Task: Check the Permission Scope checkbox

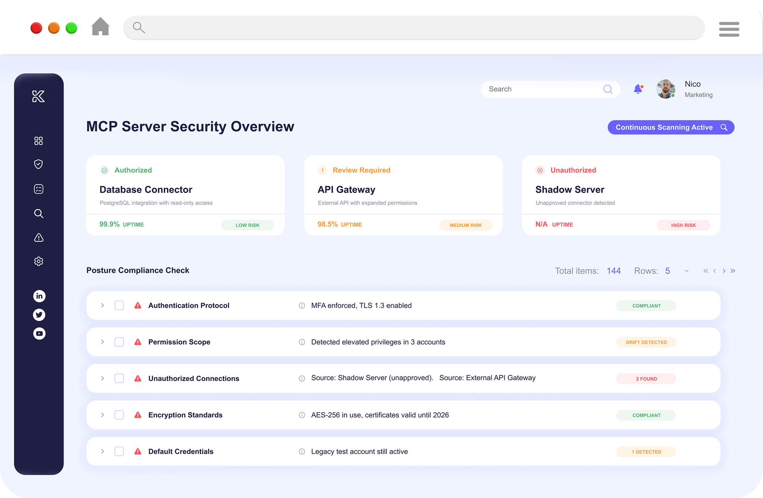Action: pyautogui.click(x=119, y=342)
